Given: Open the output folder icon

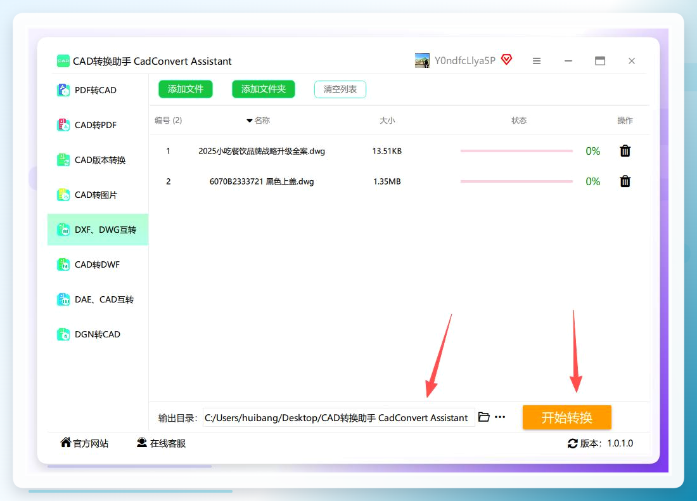Looking at the screenshot, I should pyautogui.click(x=483, y=417).
